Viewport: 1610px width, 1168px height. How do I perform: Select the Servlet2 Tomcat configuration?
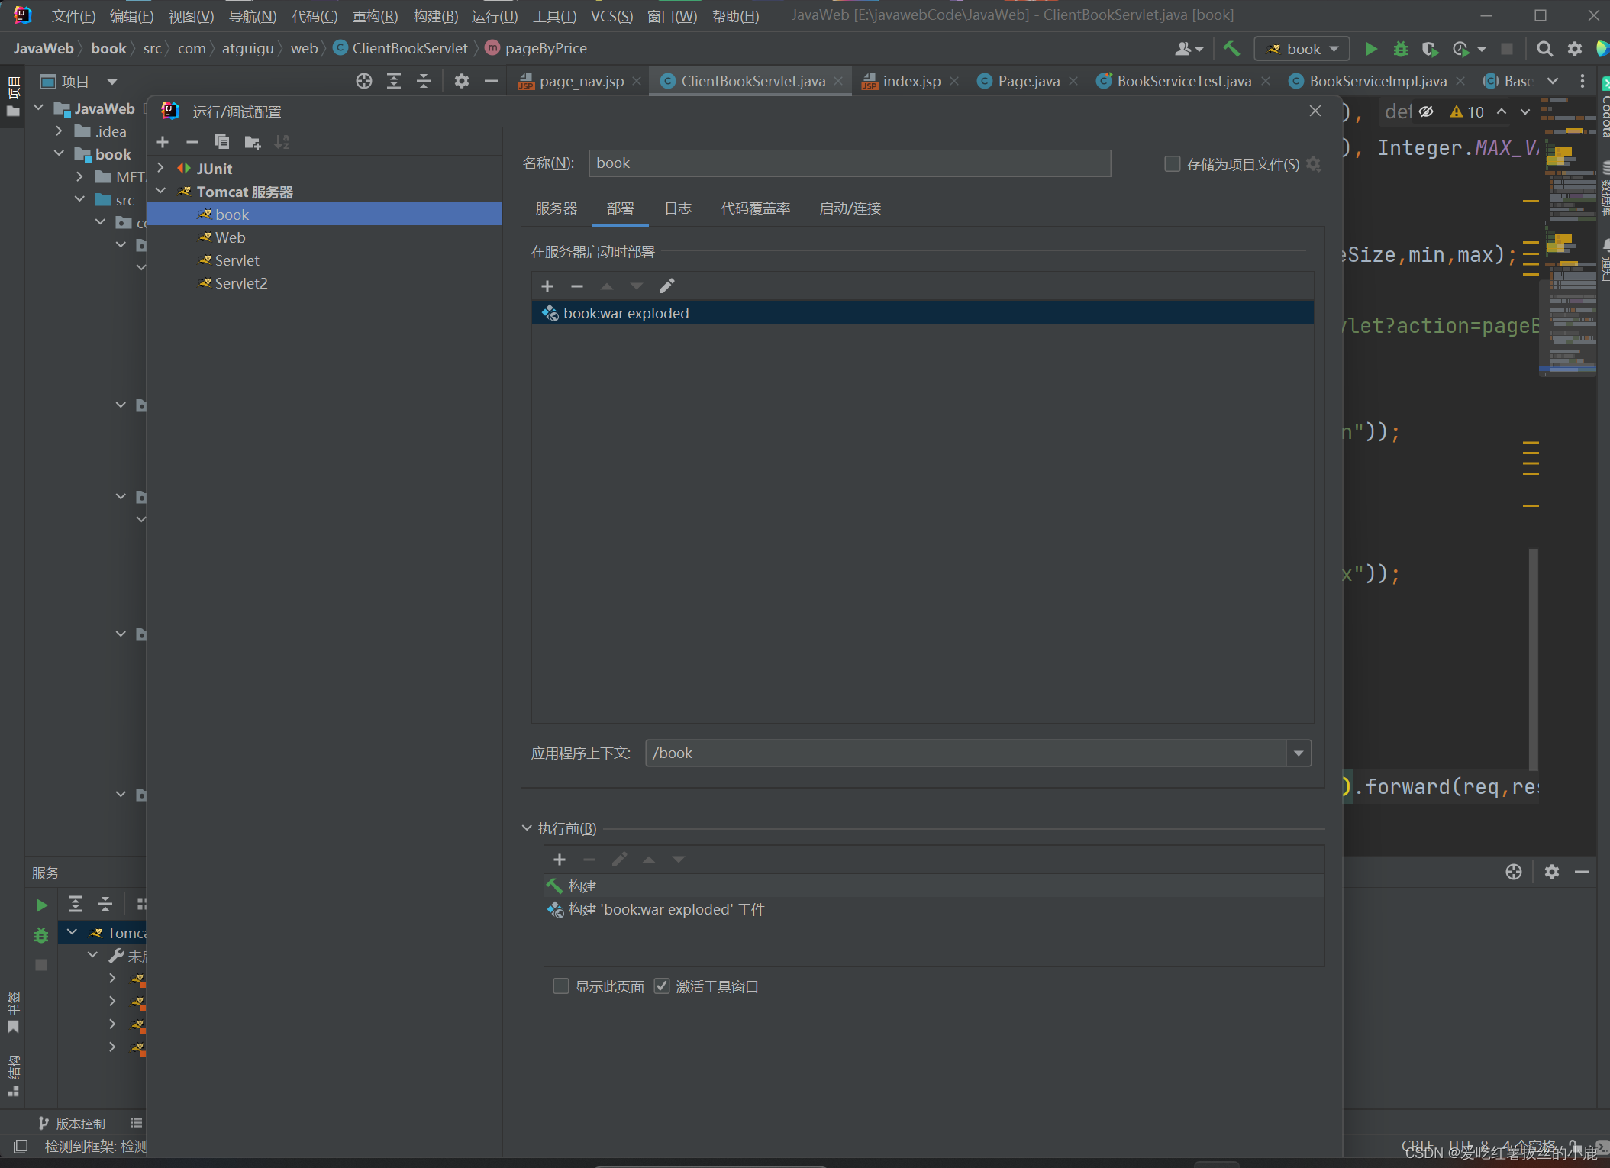click(x=240, y=283)
